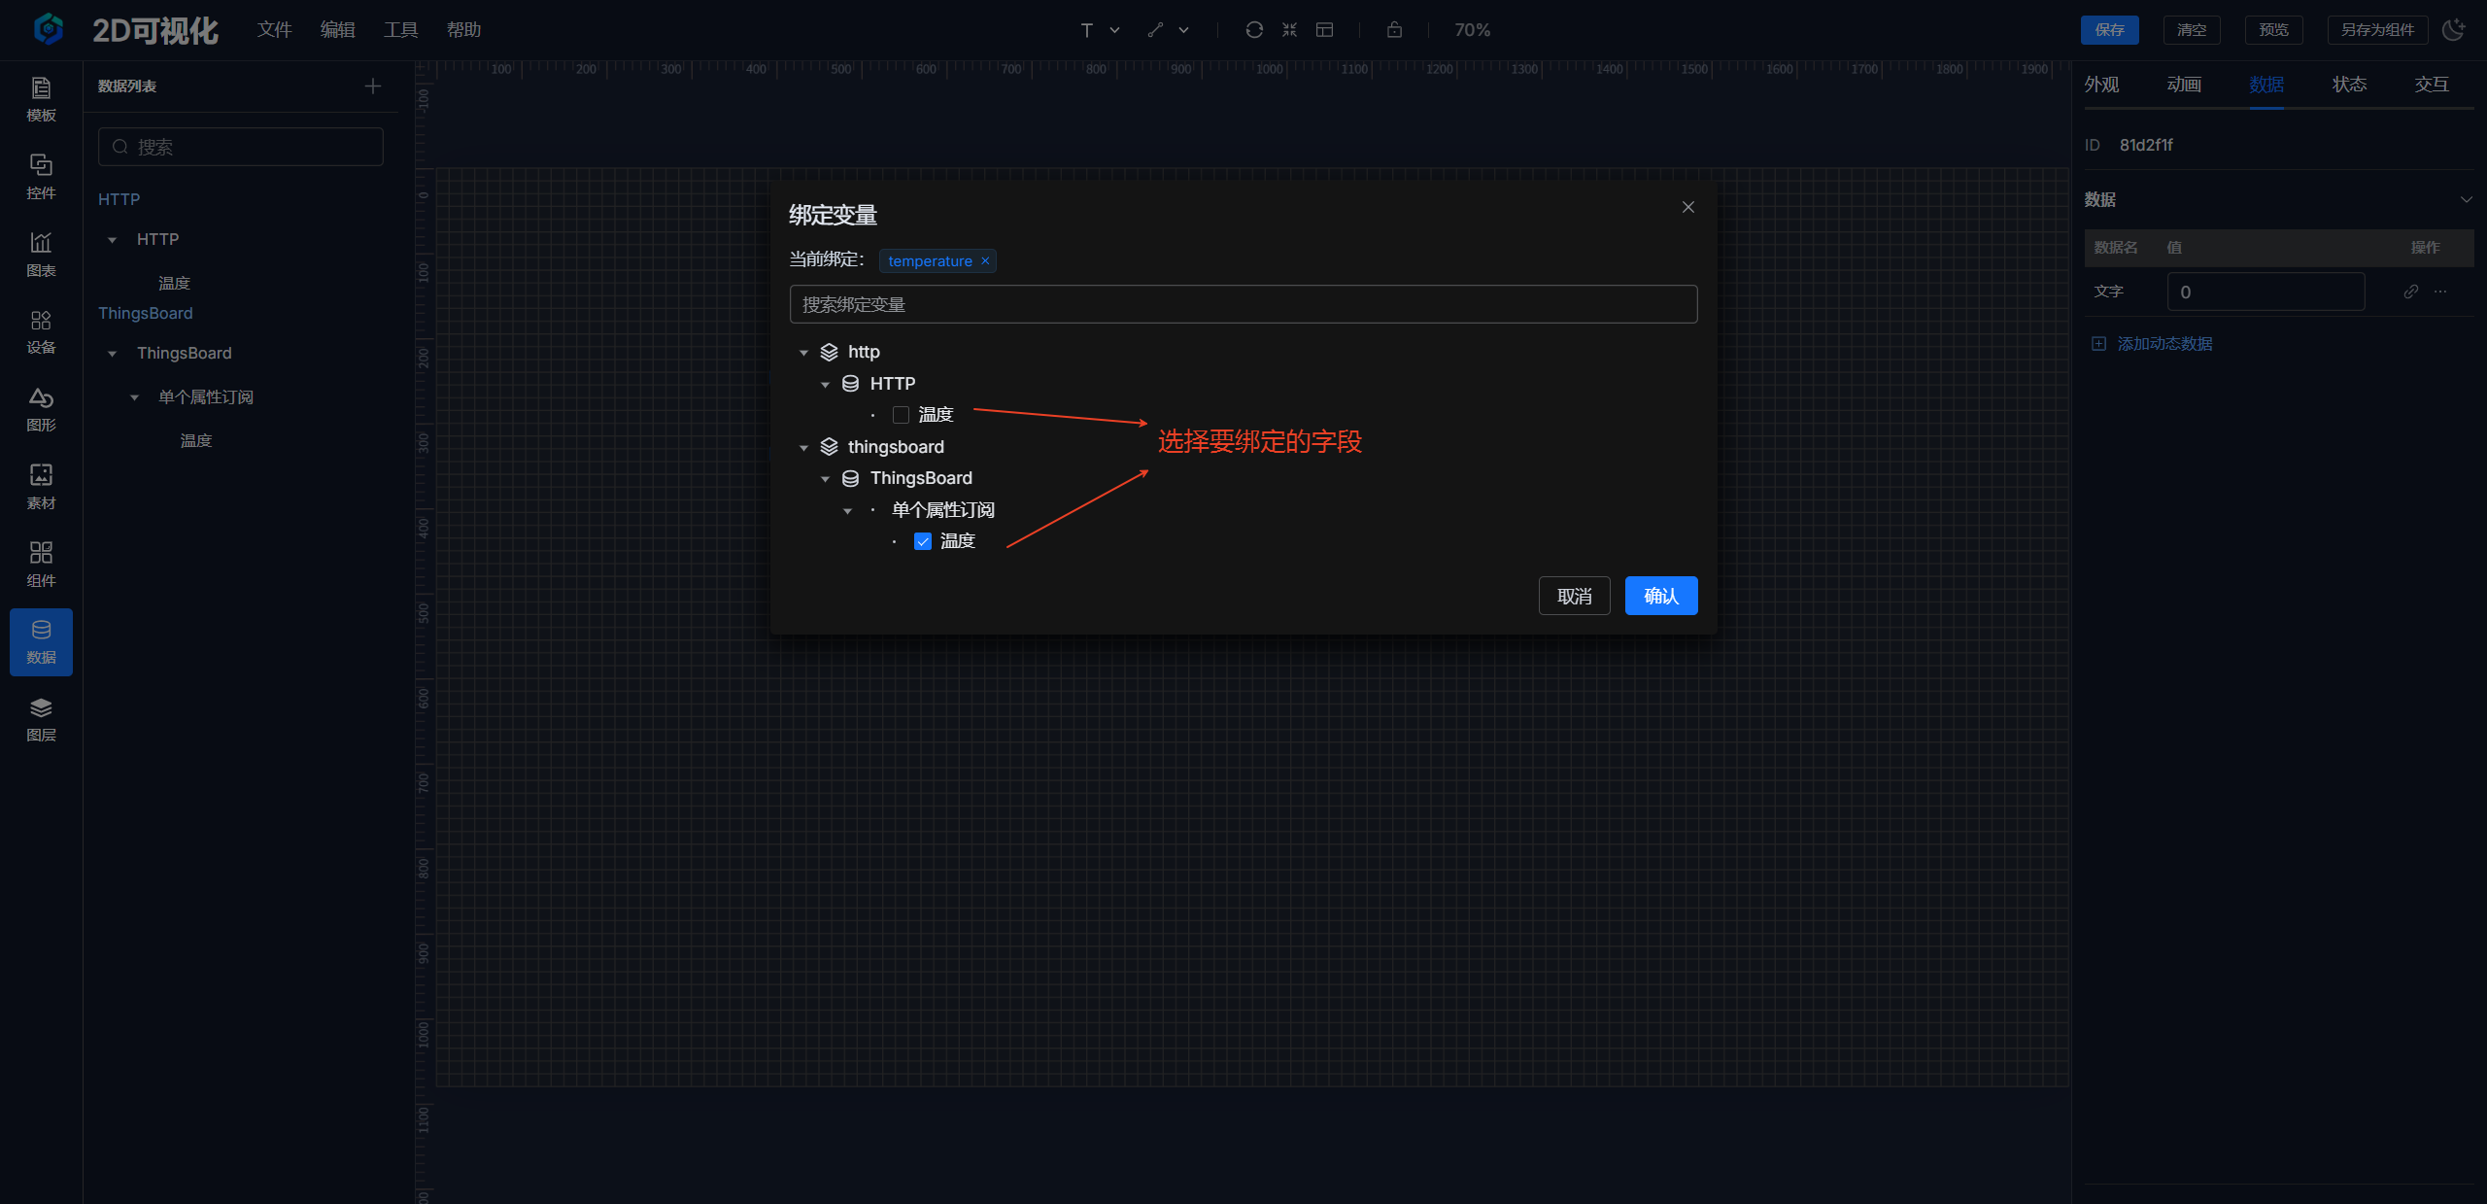This screenshot has height=1204, width=2487.
Task: Check the 温度 checkbox under HTTP
Action: pos(901,415)
